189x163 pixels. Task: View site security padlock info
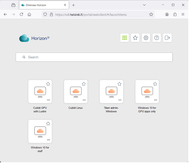(52, 15)
